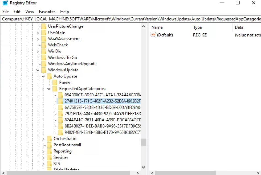261x175 pixels.
Task: Select the (Default) value name
Action: pos(165,35)
